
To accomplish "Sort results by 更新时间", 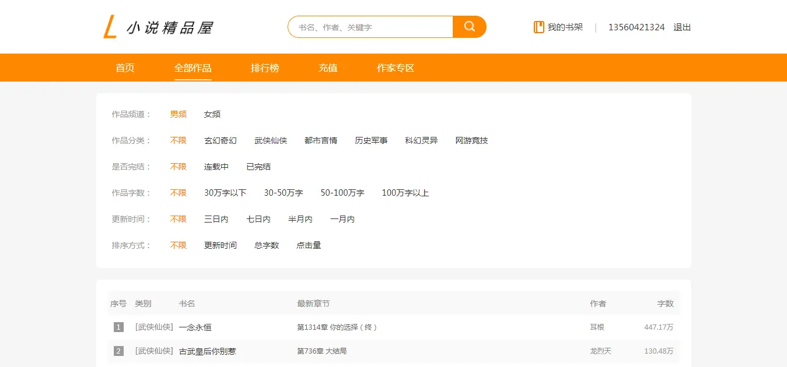I will point(221,245).
